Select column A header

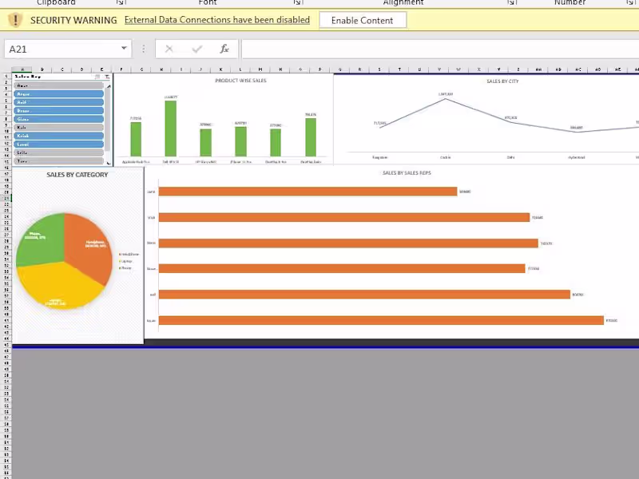[x=22, y=69]
